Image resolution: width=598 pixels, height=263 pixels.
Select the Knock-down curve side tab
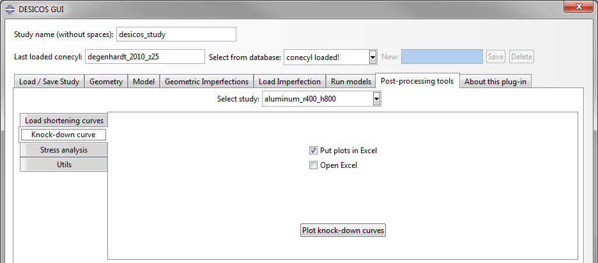pos(63,135)
